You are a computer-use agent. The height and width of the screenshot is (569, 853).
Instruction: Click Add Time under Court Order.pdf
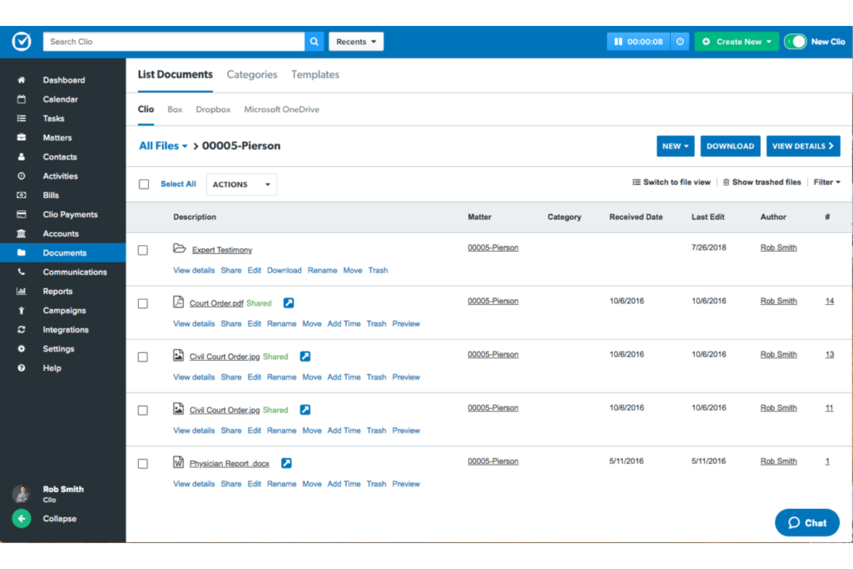click(x=344, y=324)
